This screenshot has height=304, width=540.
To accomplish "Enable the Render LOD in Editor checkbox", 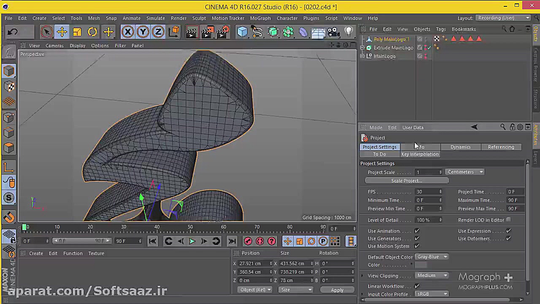I will [x=508, y=220].
